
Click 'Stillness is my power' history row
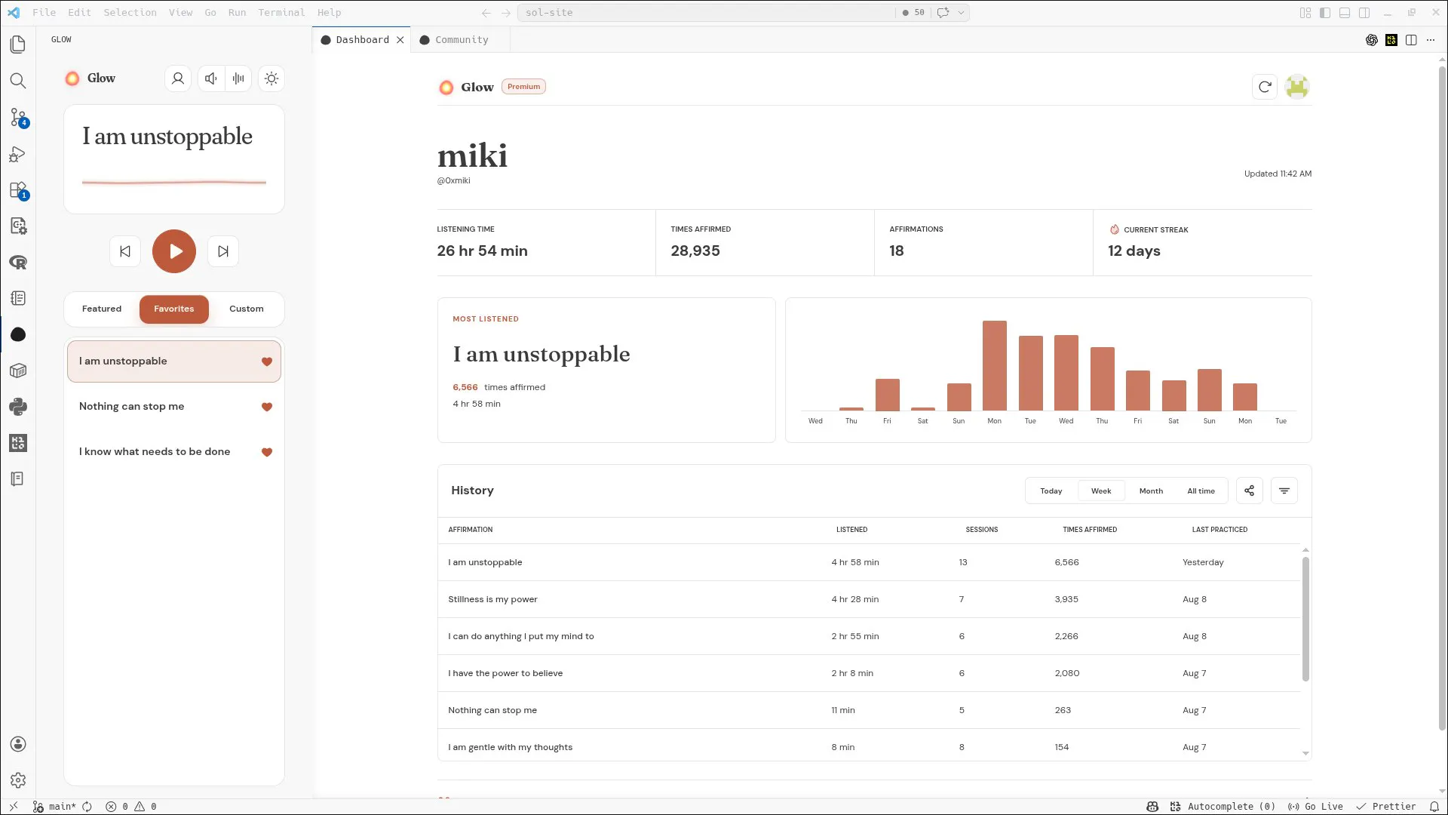[869, 599]
